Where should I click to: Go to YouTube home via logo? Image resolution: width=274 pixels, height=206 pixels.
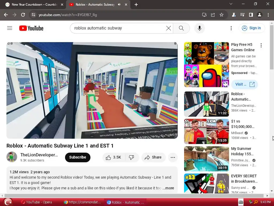[x=31, y=28]
